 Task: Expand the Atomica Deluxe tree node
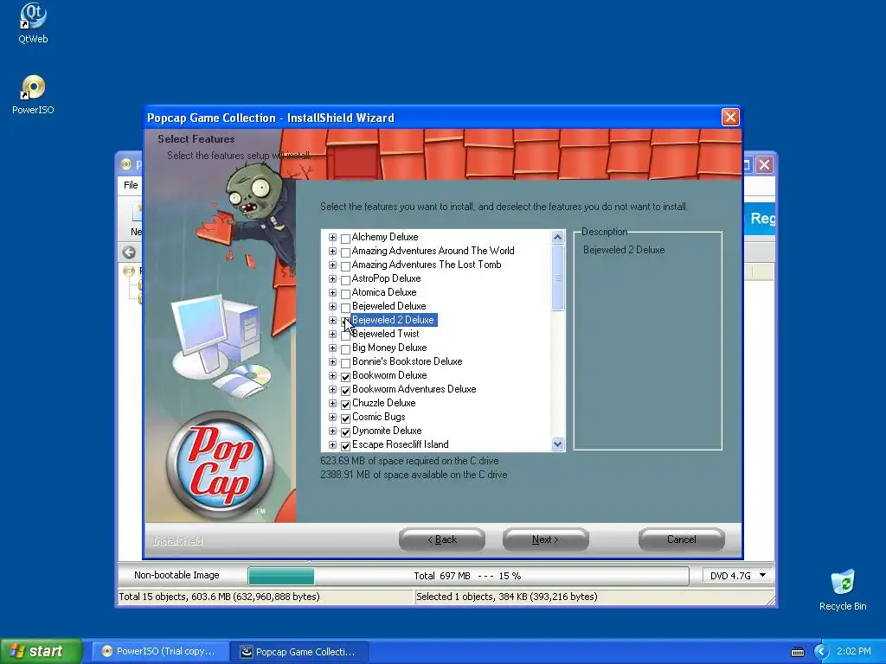(332, 292)
